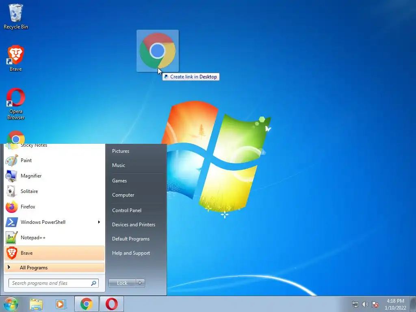The image size is (416, 312).
Task: Click the Firefox icon in Start menu
Action: 12,207
